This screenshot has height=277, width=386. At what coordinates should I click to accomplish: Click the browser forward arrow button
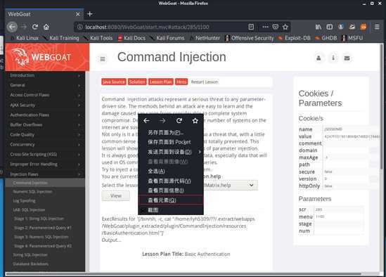[x=24, y=27]
